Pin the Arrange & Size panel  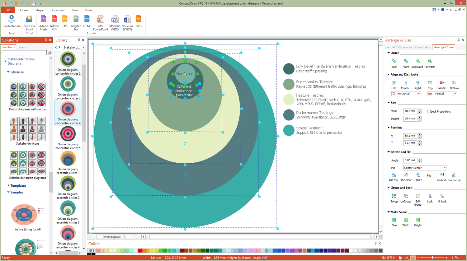458,40
